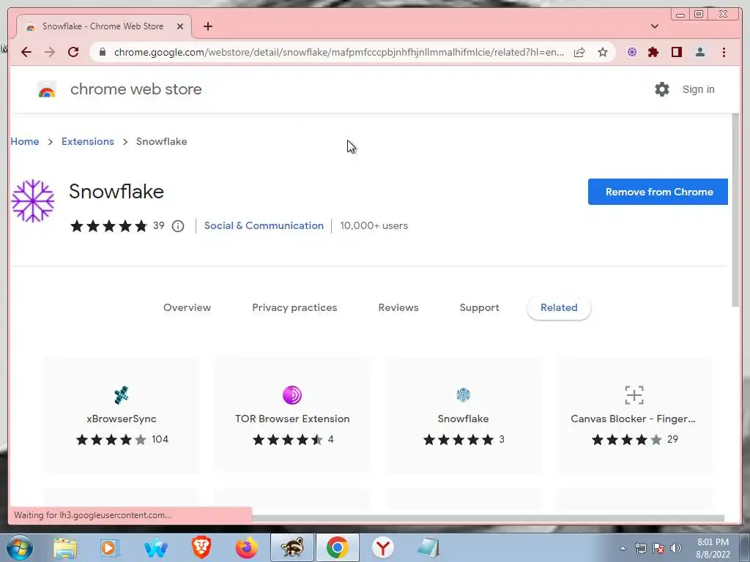Click the 10,000+ users text
The height and width of the screenshot is (562, 750).
(x=374, y=225)
